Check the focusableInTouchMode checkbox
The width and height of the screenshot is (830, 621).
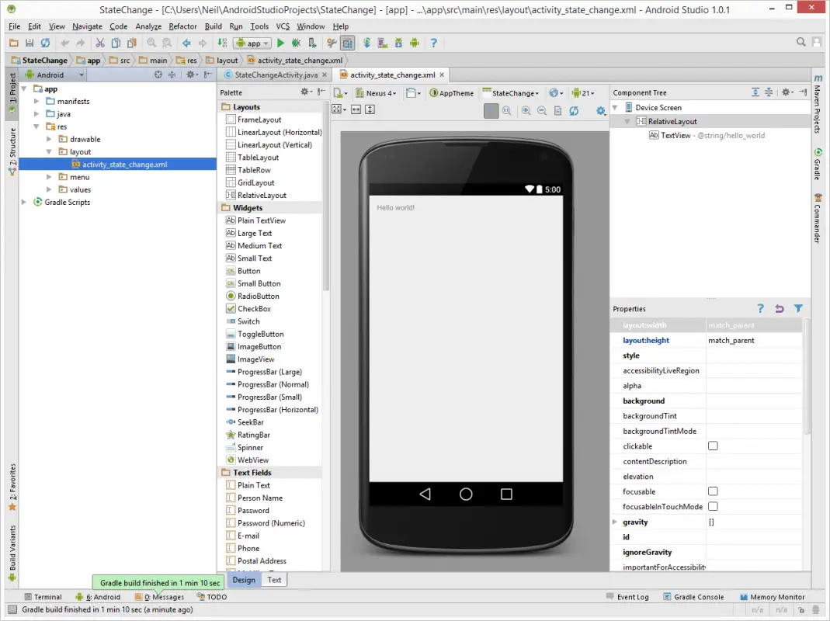pos(713,506)
